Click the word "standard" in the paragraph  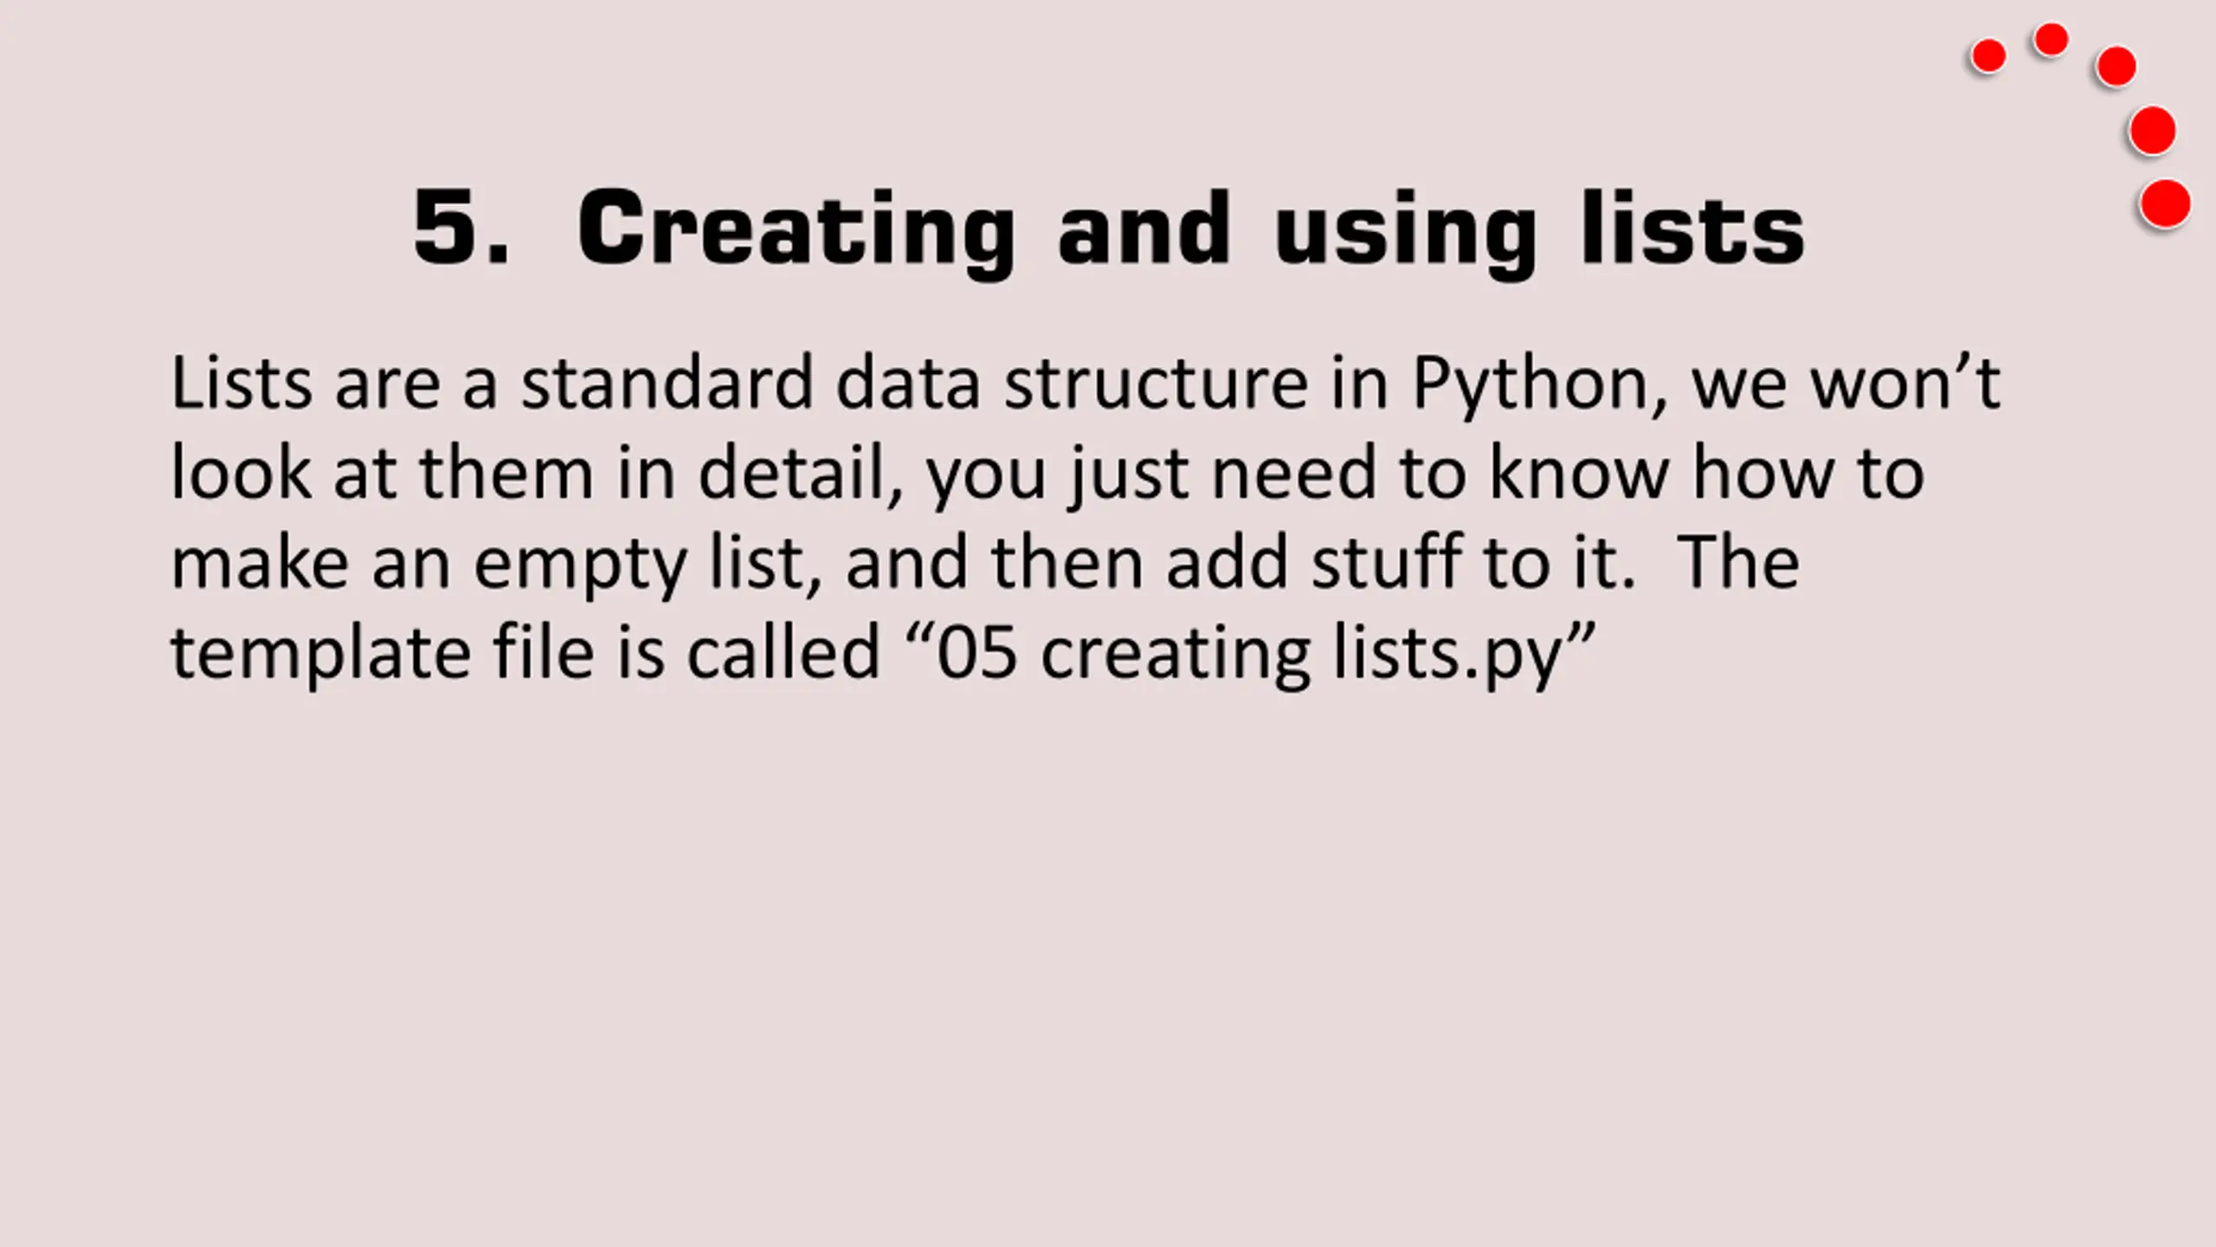pos(667,382)
